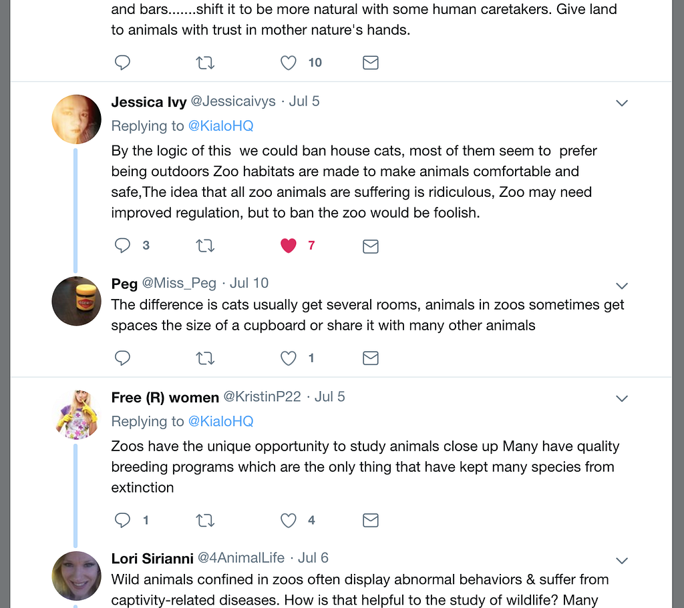
Task: Reply to Jessica Ivy's tweet
Action: (122, 246)
